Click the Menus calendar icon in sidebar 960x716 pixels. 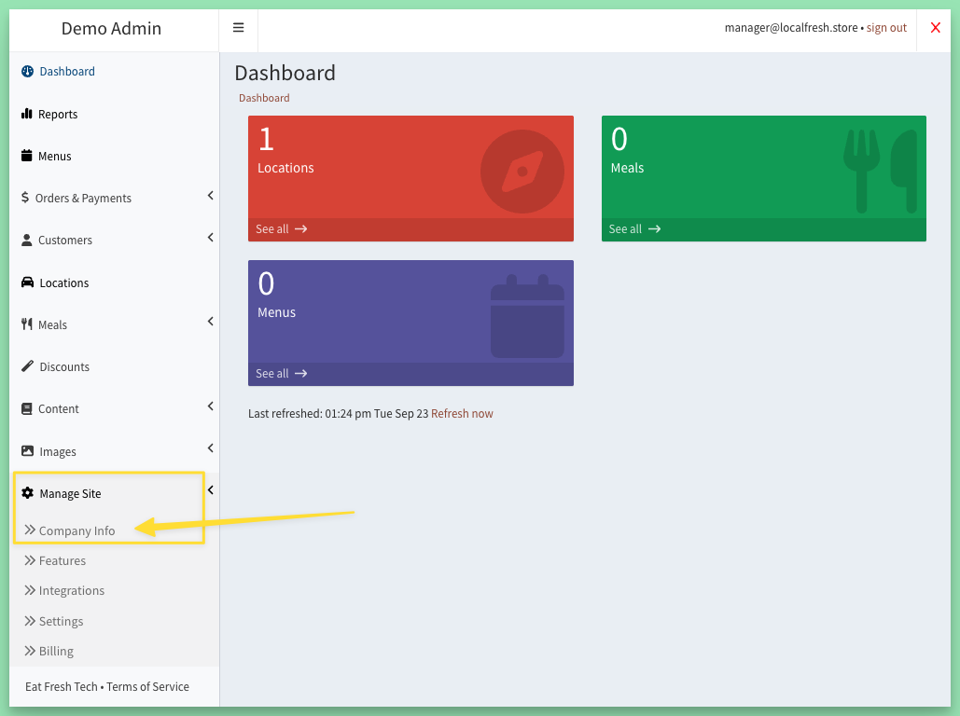pyautogui.click(x=27, y=156)
